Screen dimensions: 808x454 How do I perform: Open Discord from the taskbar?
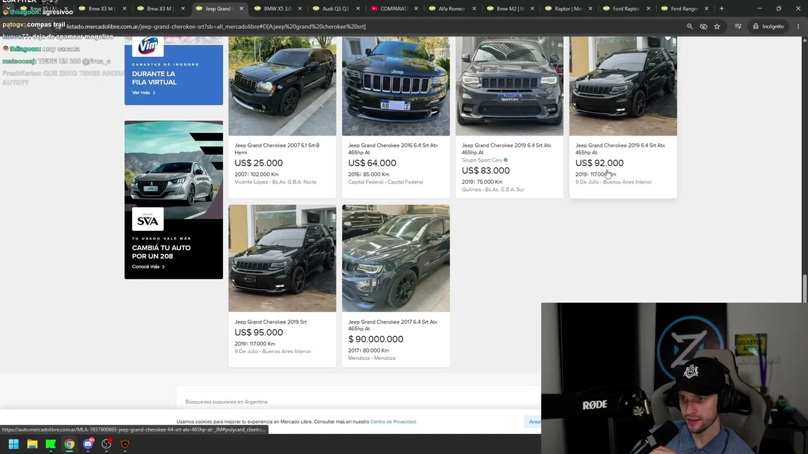tap(88, 444)
